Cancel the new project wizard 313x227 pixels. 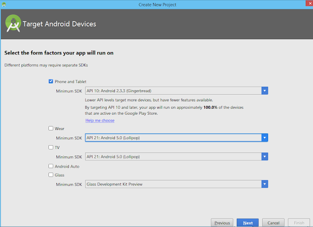(x=273, y=223)
